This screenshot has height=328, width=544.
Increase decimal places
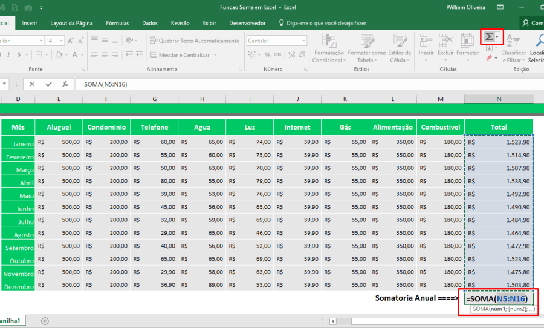click(292, 55)
